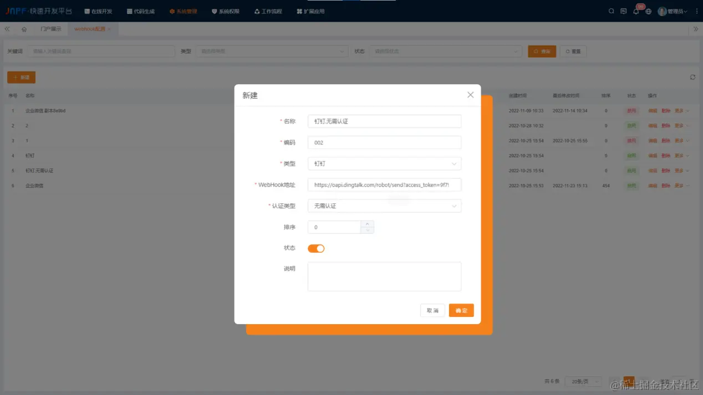Open the vertical dots menu at top right
Viewport: 703px width, 395px height.
click(x=696, y=11)
